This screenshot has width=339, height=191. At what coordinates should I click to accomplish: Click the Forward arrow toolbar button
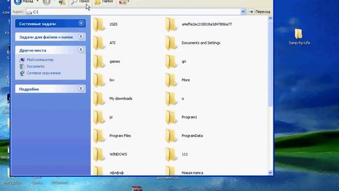pos(46,2)
